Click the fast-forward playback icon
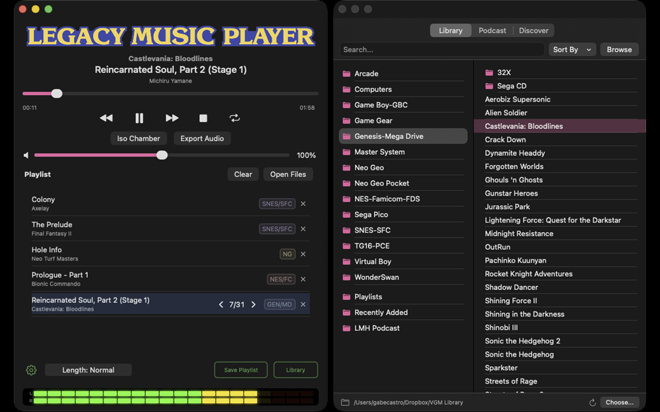Viewport: 660px width, 412px height. point(172,118)
